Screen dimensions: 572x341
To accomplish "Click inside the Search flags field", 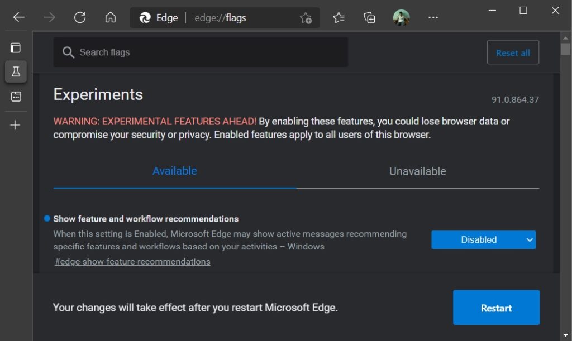I will point(200,52).
